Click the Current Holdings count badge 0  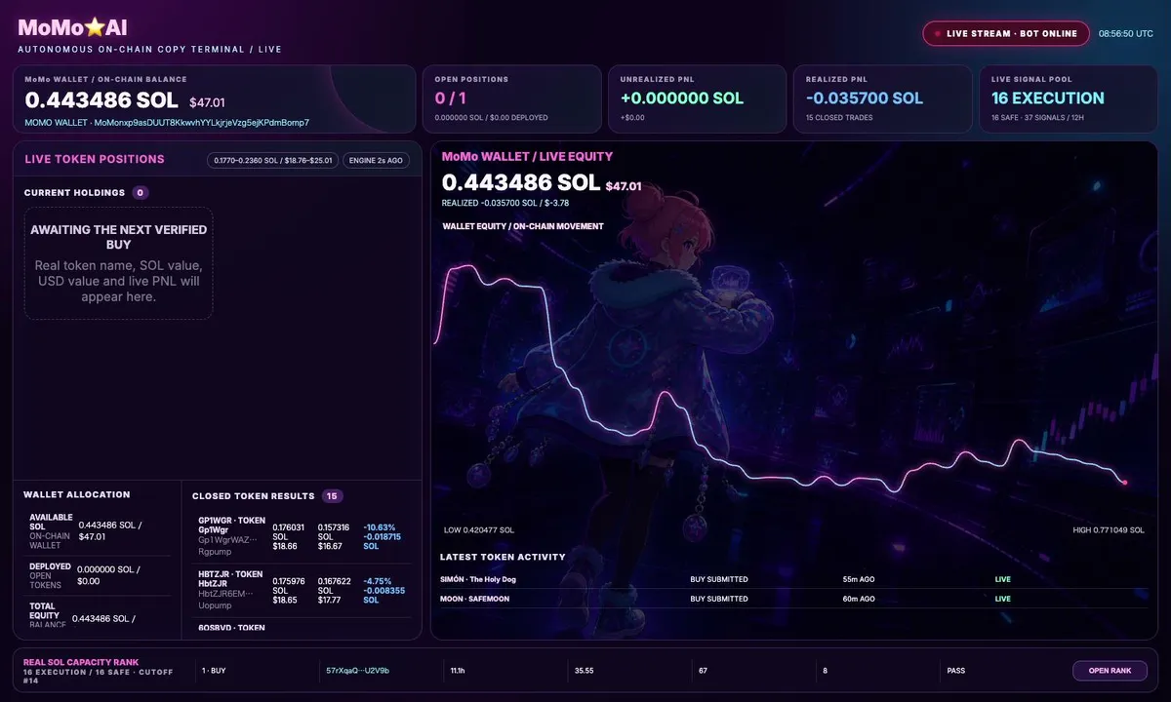(141, 193)
